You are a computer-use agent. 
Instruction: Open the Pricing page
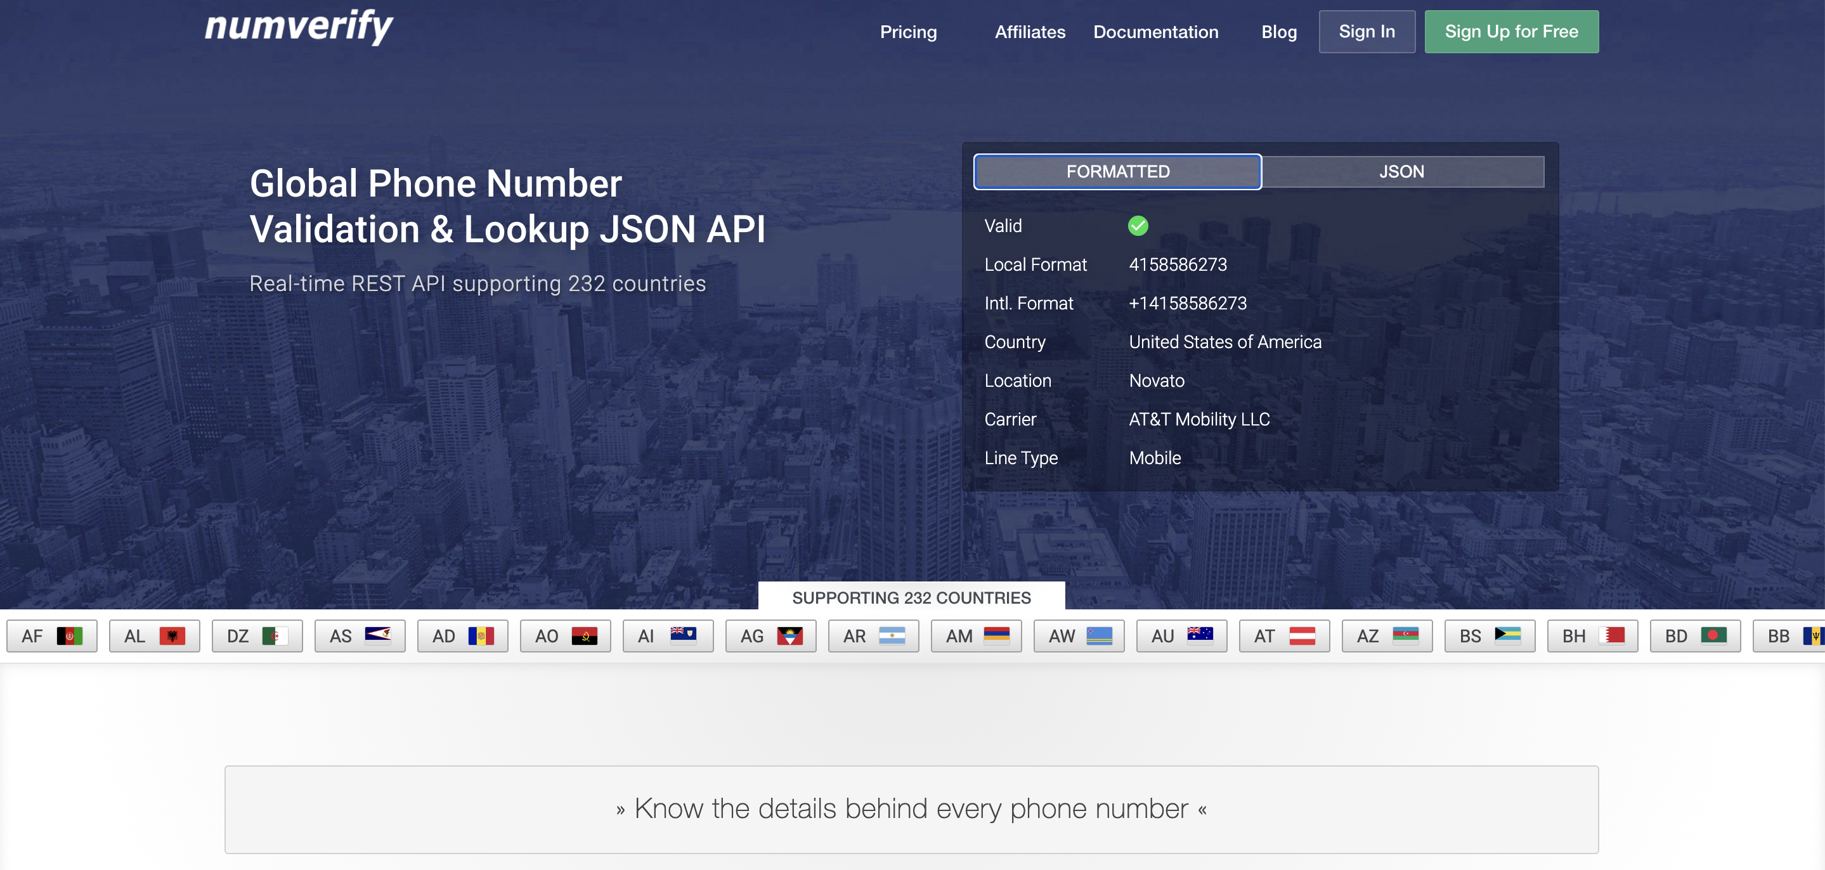907,32
